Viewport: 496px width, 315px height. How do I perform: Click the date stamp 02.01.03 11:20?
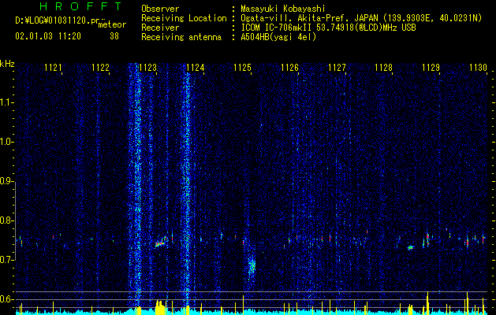pos(48,36)
